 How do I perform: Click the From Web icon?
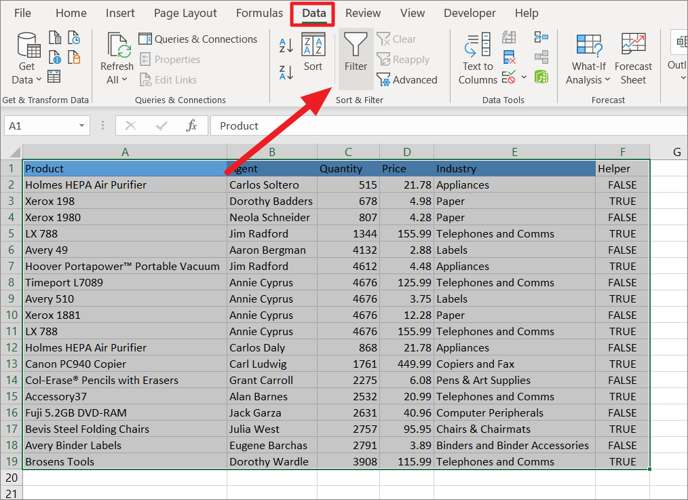(55, 58)
